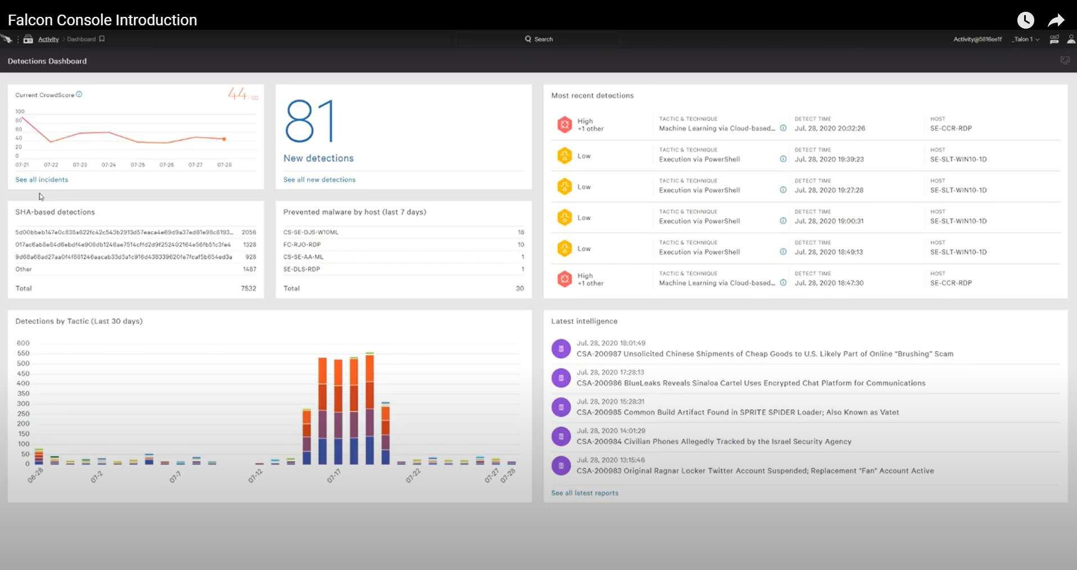This screenshot has height=570, width=1077.
Task: Click the CrowdStrike falcon logo
Action: click(6, 39)
